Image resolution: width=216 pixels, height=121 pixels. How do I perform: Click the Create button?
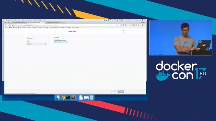[x=121, y=92]
